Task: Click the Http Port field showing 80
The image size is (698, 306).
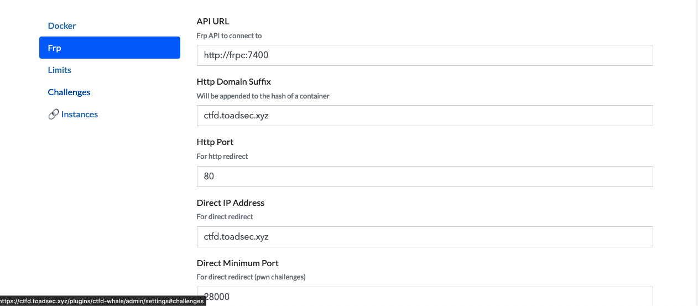Action: coord(425,176)
